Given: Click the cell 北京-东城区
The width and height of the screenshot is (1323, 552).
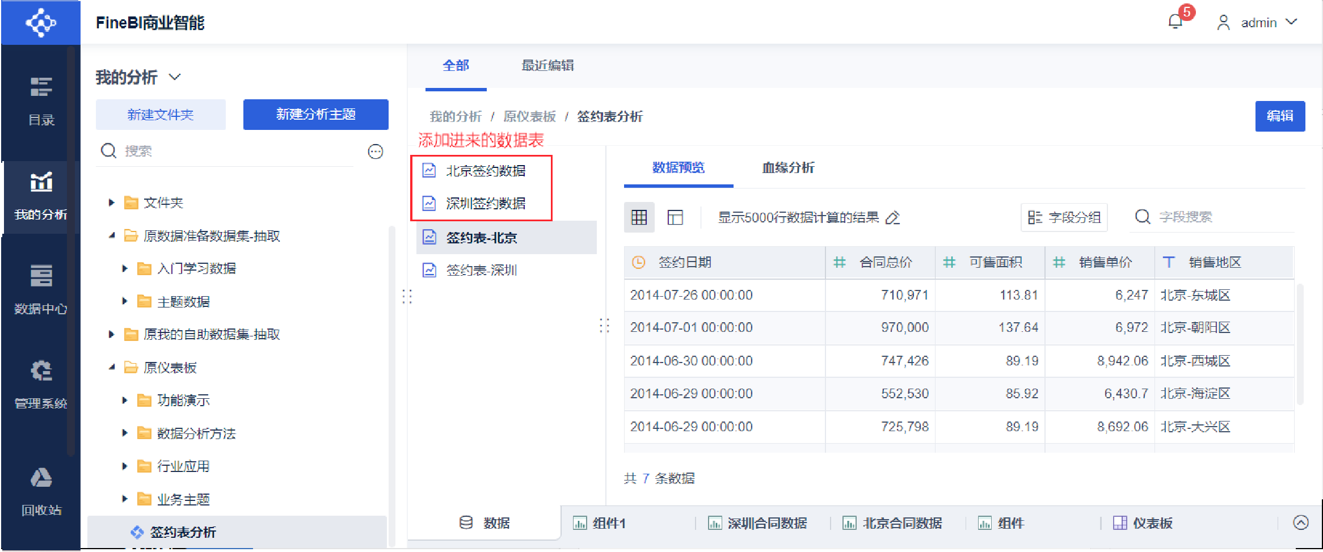Looking at the screenshot, I should point(1224,295).
